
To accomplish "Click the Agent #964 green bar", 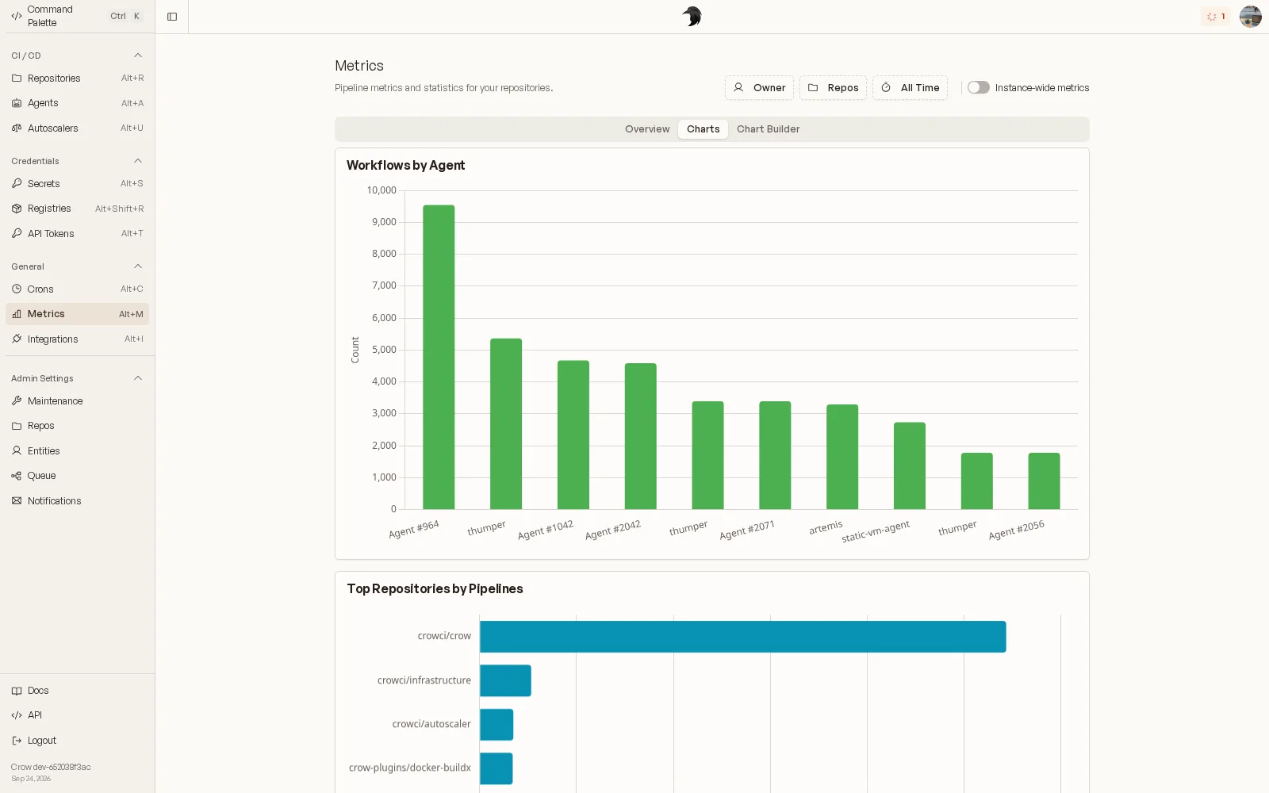I will 439,357.
